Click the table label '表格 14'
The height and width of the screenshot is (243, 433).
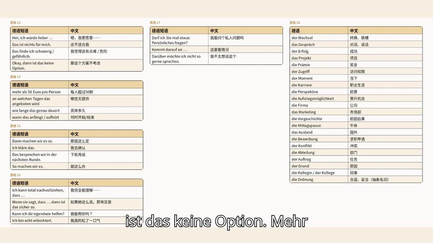[15, 77]
